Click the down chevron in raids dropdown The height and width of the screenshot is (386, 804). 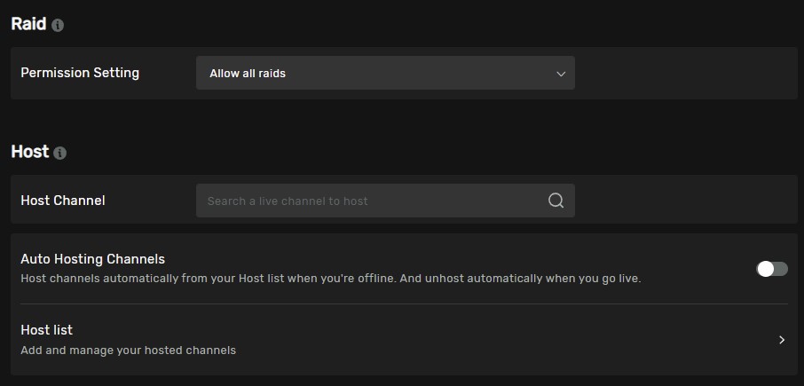coord(561,74)
